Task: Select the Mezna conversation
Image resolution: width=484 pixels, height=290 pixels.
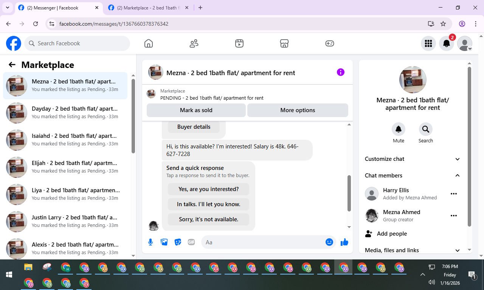Action: 65,86
